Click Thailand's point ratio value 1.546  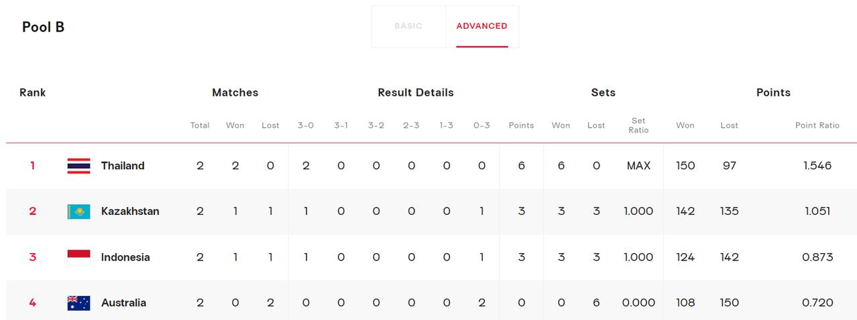click(x=817, y=165)
